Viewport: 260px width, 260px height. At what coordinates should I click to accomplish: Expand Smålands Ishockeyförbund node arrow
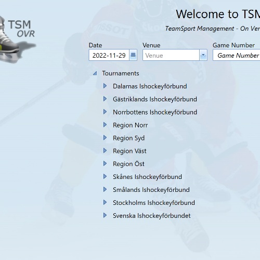pyautogui.click(x=105, y=189)
